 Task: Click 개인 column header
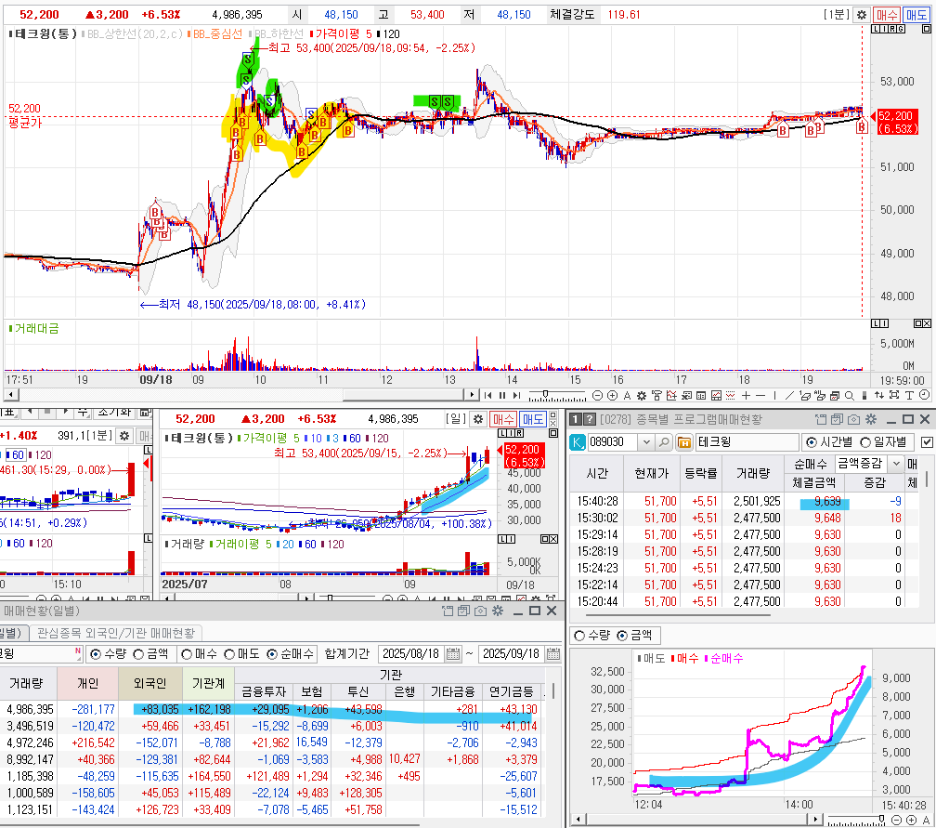[x=87, y=683]
